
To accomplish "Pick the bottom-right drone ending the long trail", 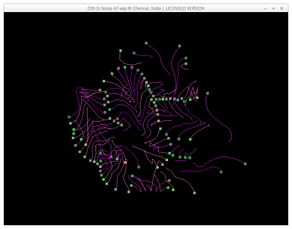I will 194,193.
